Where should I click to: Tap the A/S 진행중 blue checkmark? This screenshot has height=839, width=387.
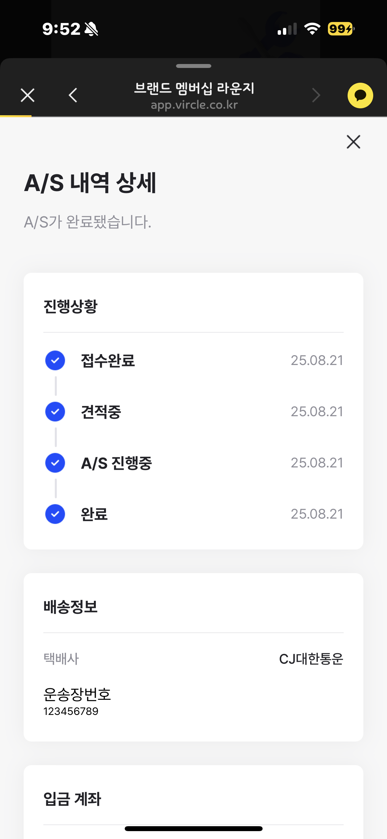55,463
